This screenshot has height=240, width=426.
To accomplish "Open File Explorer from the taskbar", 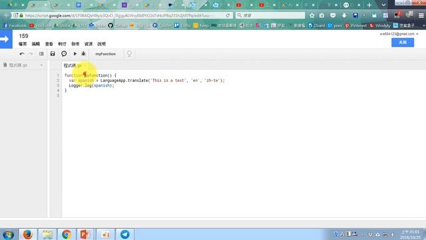I will [x=47, y=234].
